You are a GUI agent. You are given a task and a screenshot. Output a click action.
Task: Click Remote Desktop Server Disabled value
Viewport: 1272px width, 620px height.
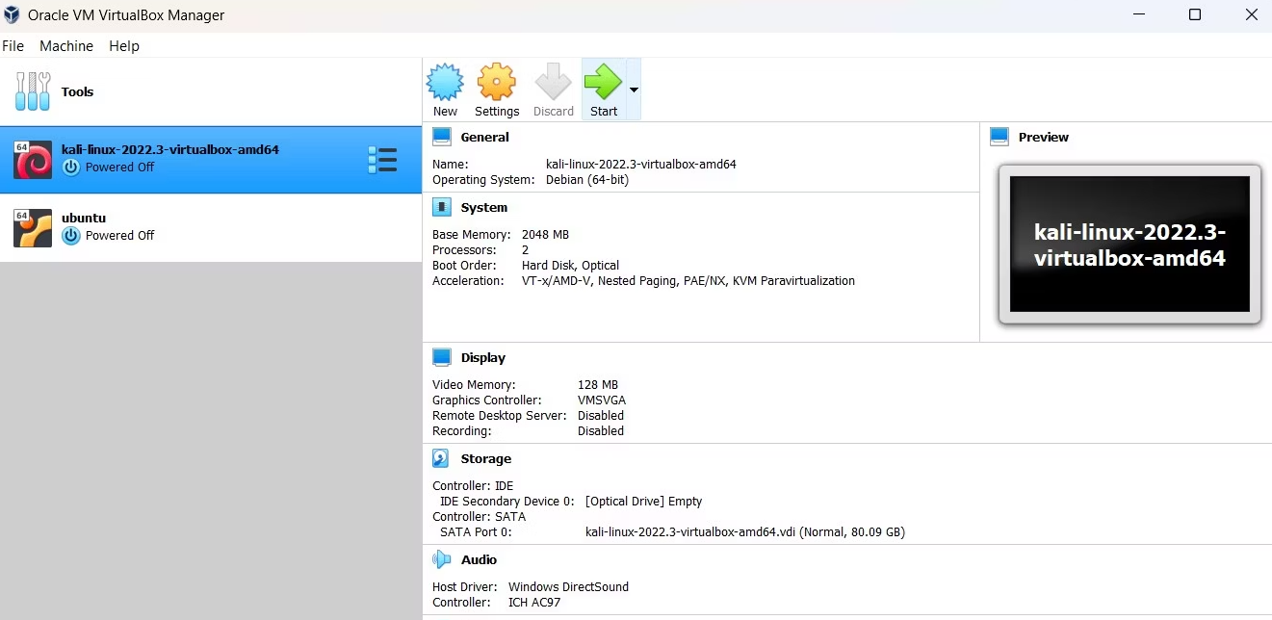[601, 415]
